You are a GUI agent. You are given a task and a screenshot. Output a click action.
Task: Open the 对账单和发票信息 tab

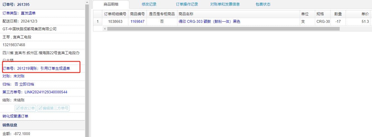click(x=225, y=4)
